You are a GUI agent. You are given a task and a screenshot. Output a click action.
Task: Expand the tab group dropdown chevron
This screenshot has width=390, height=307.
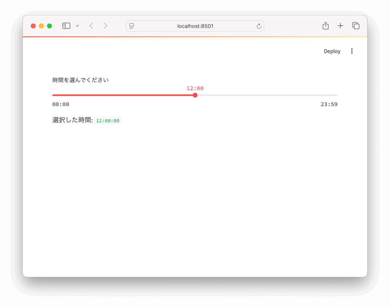(77, 26)
